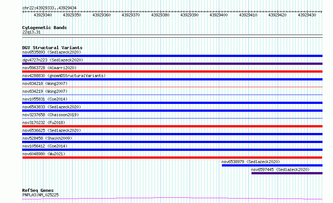
Task: Click ruler position 43929350
Action: pos(72,15)
